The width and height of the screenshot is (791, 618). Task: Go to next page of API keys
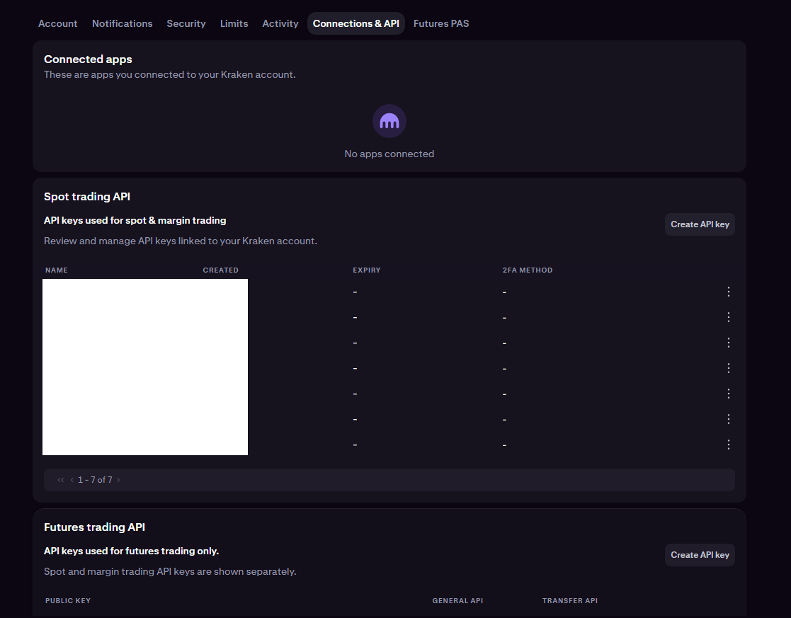click(118, 480)
